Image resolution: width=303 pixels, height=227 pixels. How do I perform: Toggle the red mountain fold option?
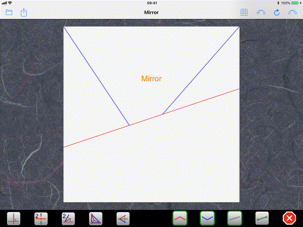(x=180, y=218)
